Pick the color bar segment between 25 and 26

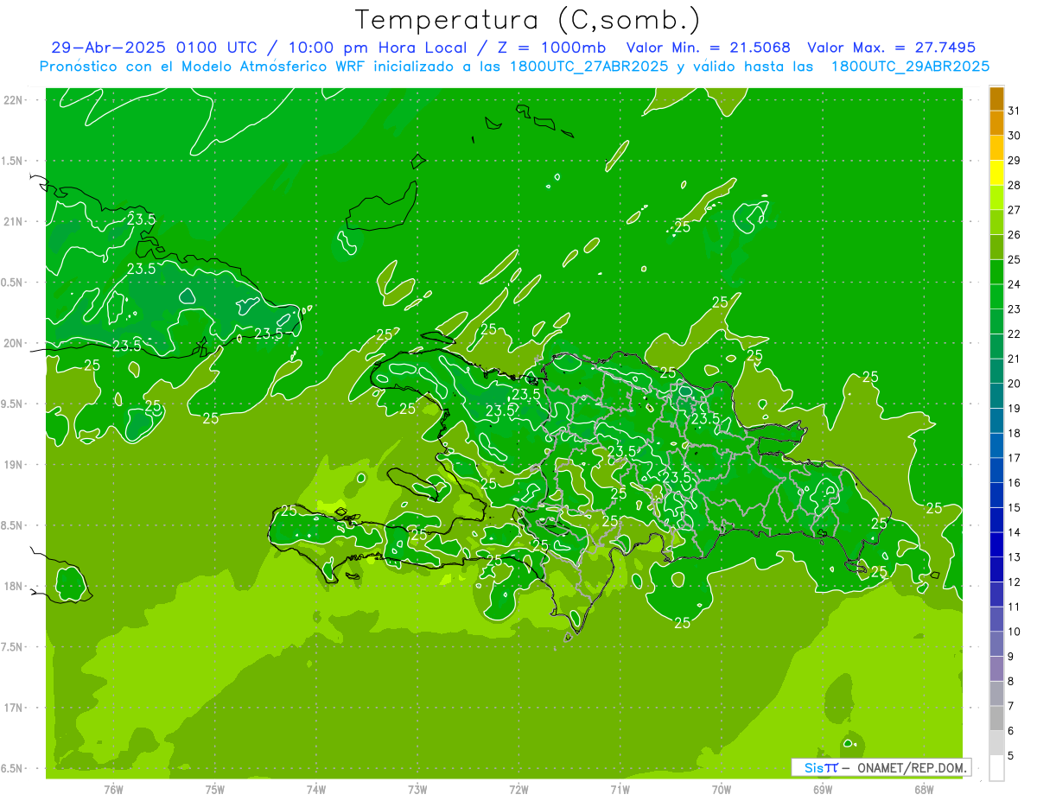[x=996, y=247]
